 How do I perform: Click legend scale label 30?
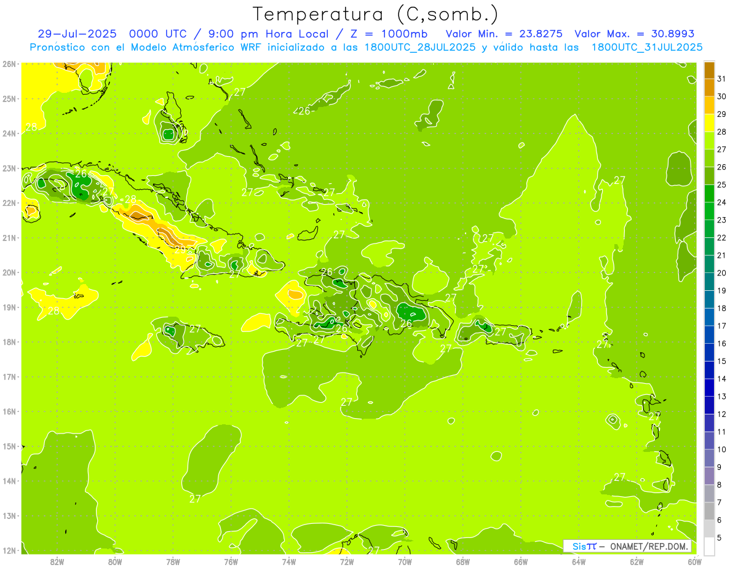click(x=722, y=97)
